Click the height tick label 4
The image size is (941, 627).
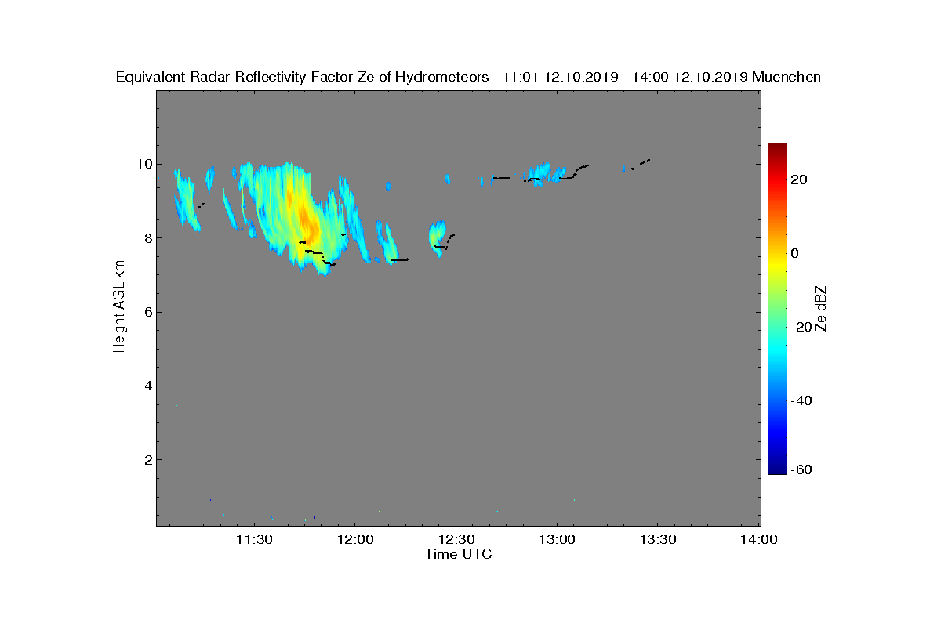click(147, 386)
